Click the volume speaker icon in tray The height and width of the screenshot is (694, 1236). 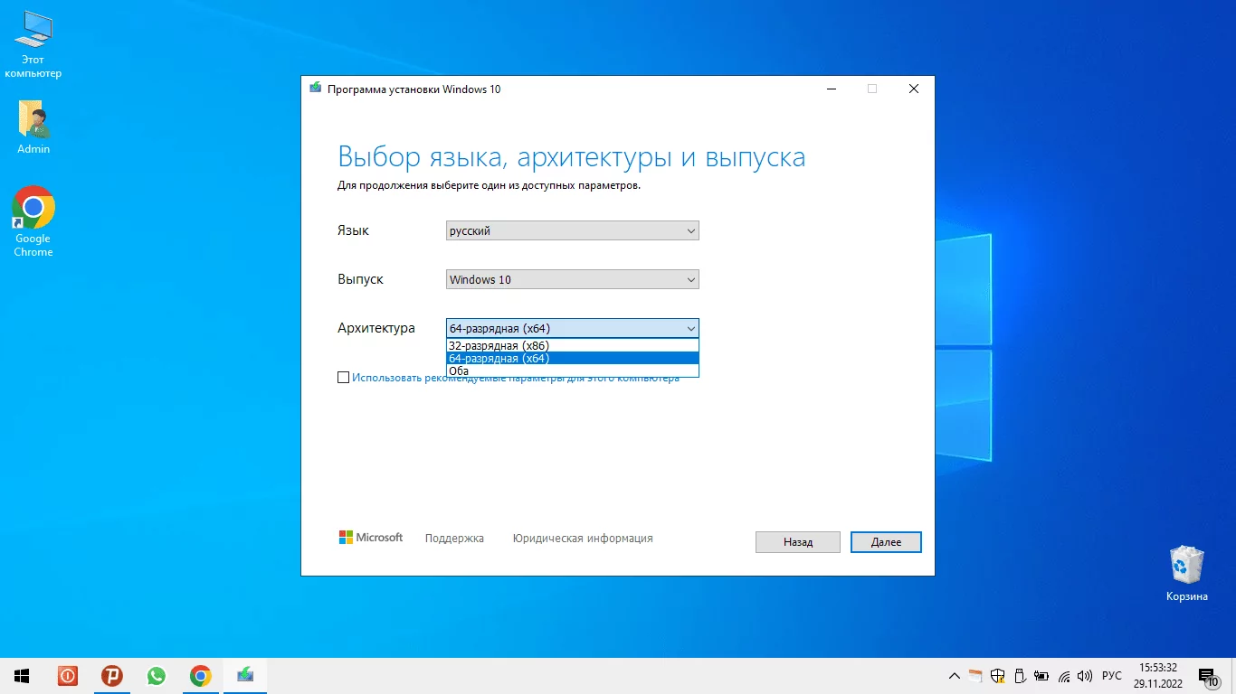click(x=1085, y=676)
